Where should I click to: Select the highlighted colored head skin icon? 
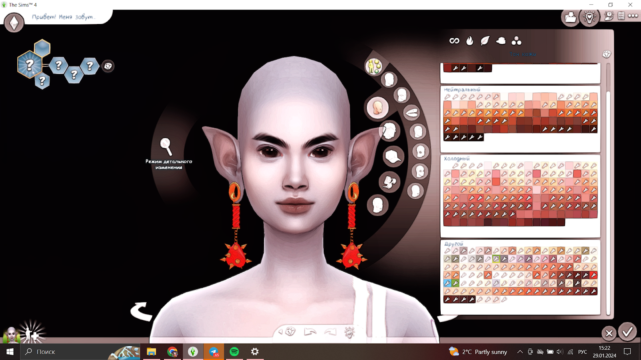coord(377,108)
